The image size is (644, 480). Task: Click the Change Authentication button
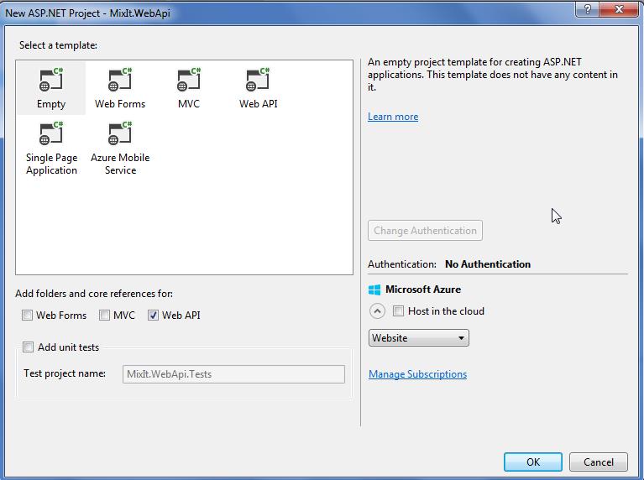tap(425, 231)
